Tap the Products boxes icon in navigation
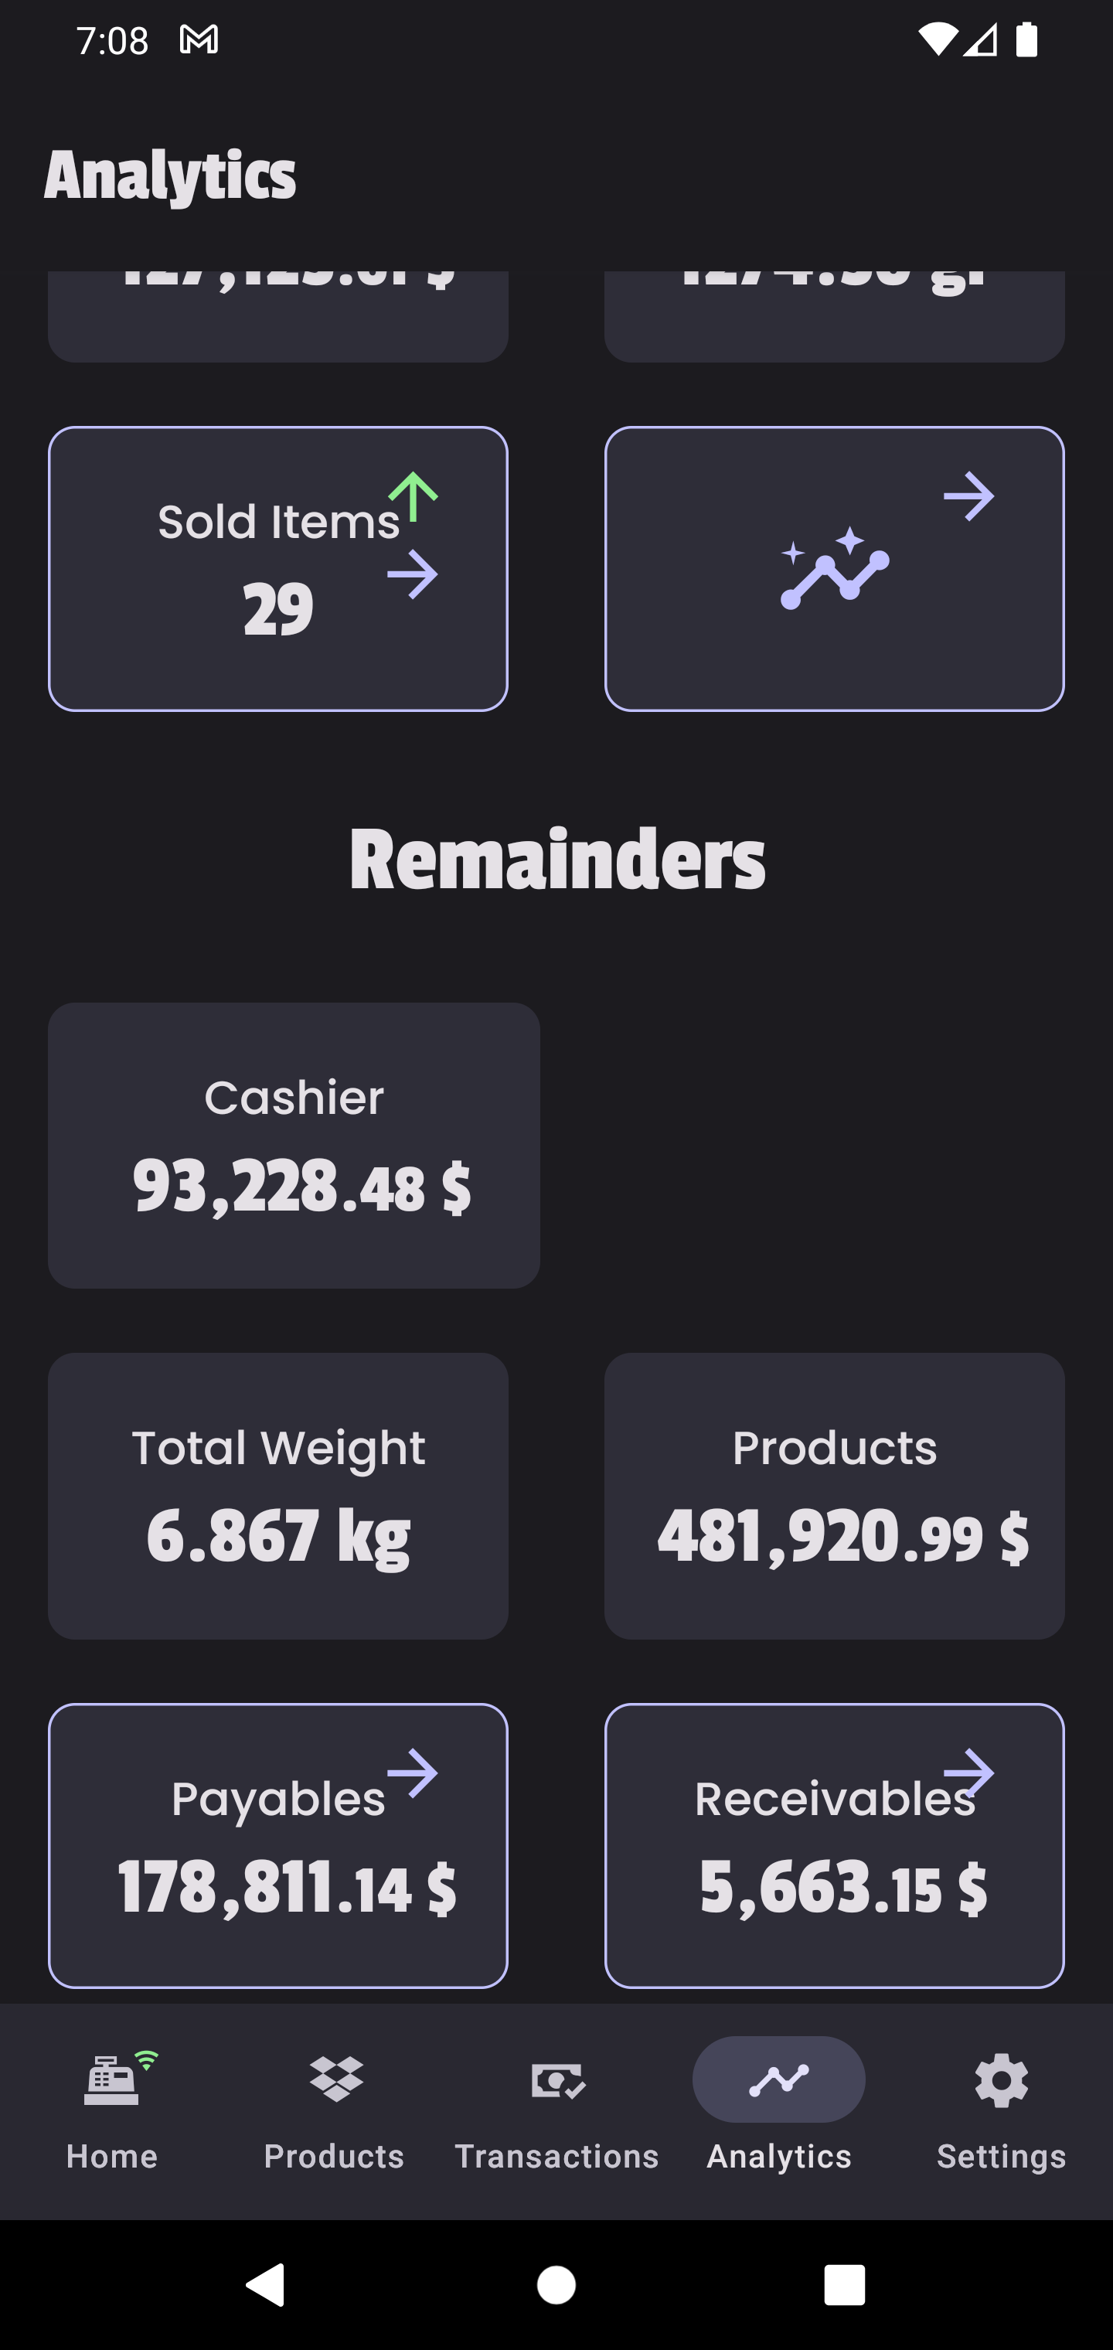 tap(335, 2080)
